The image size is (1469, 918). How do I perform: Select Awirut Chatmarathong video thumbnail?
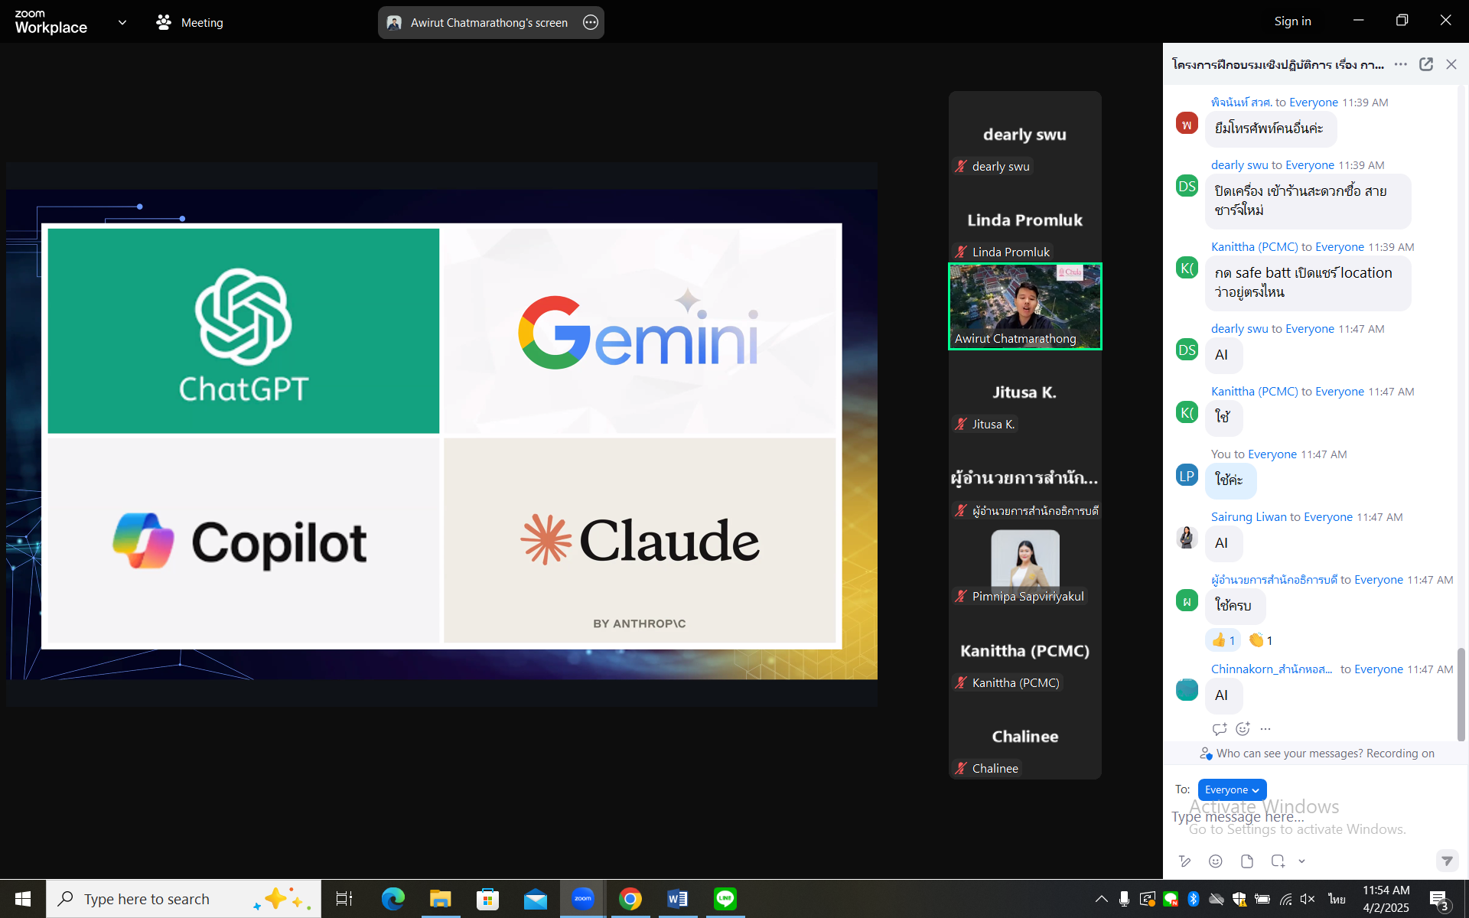pyautogui.click(x=1024, y=306)
